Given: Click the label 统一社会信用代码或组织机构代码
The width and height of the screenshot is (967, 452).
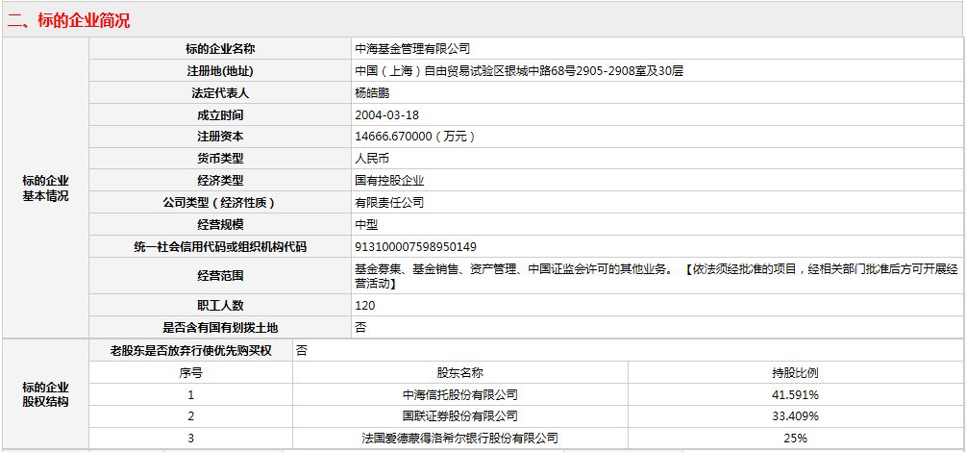Looking at the screenshot, I should 220,246.
